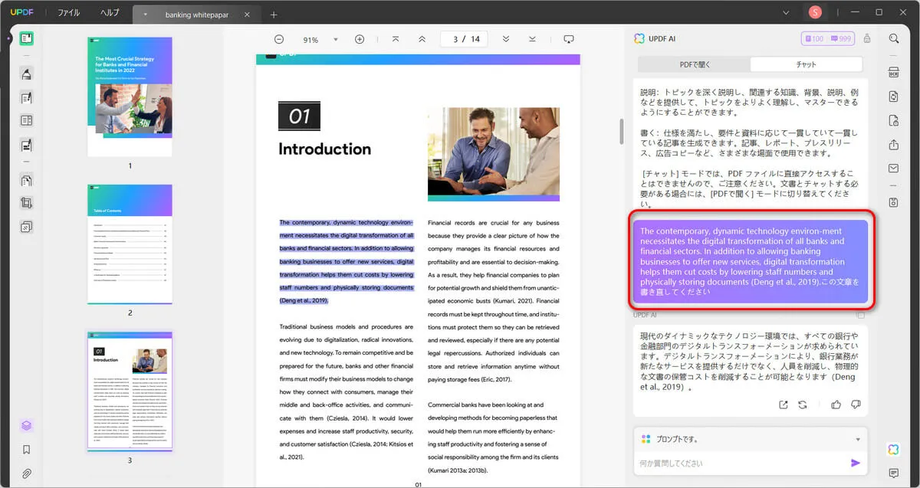Select the banking whitepapar document tab
Viewport: 920px width, 488px height.
(x=196, y=15)
